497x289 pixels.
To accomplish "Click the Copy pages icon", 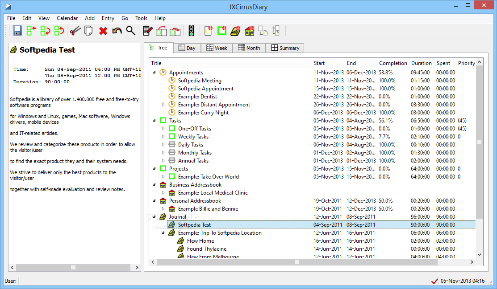I will point(88,31).
